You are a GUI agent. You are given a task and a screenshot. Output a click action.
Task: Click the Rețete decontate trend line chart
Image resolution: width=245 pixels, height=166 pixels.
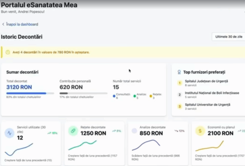(82, 145)
